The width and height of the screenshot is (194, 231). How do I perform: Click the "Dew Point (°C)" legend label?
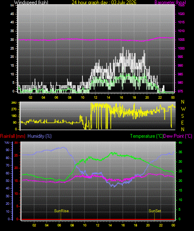pos(178,136)
